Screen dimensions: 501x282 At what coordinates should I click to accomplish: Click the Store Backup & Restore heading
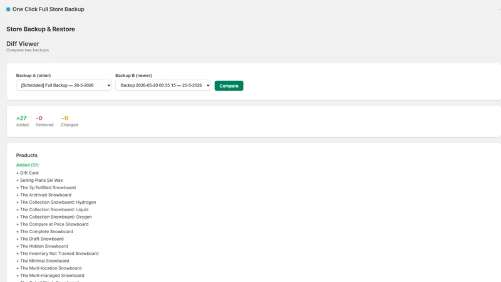[x=41, y=29]
